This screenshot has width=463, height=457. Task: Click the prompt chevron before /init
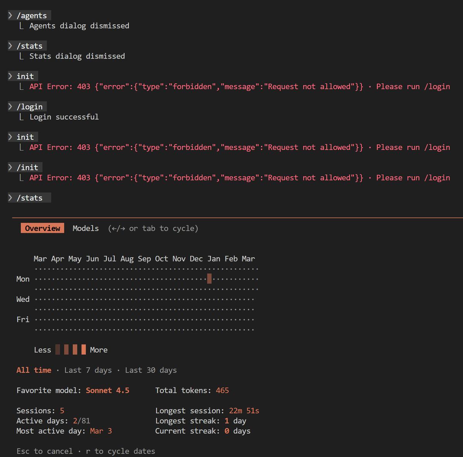10,167
